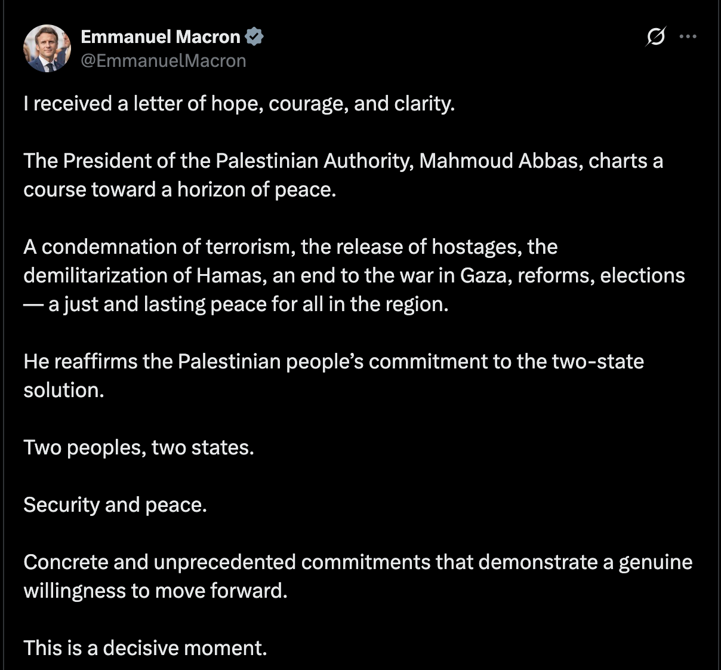
Task: Click the paragraph beginning "A condemnation of terrorism"
Action: tap(353, 275)
